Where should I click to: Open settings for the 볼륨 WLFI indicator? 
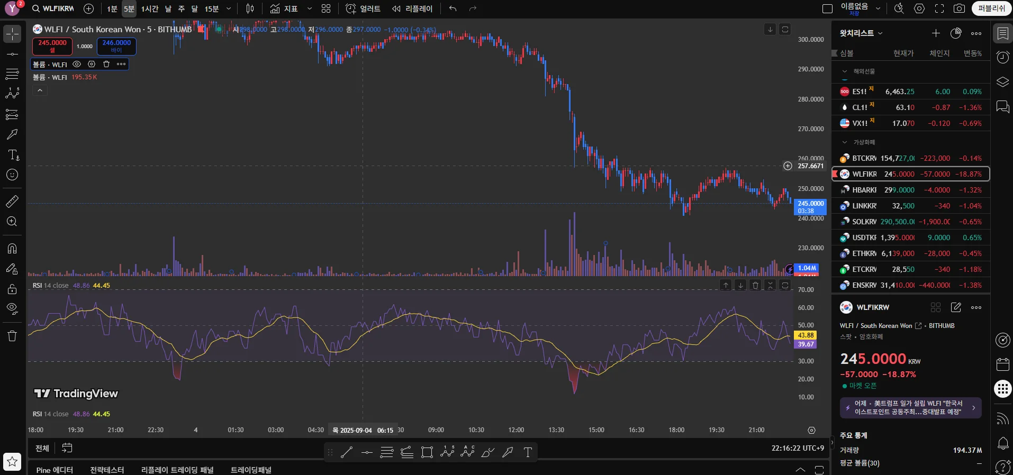(x=92, y=64)
